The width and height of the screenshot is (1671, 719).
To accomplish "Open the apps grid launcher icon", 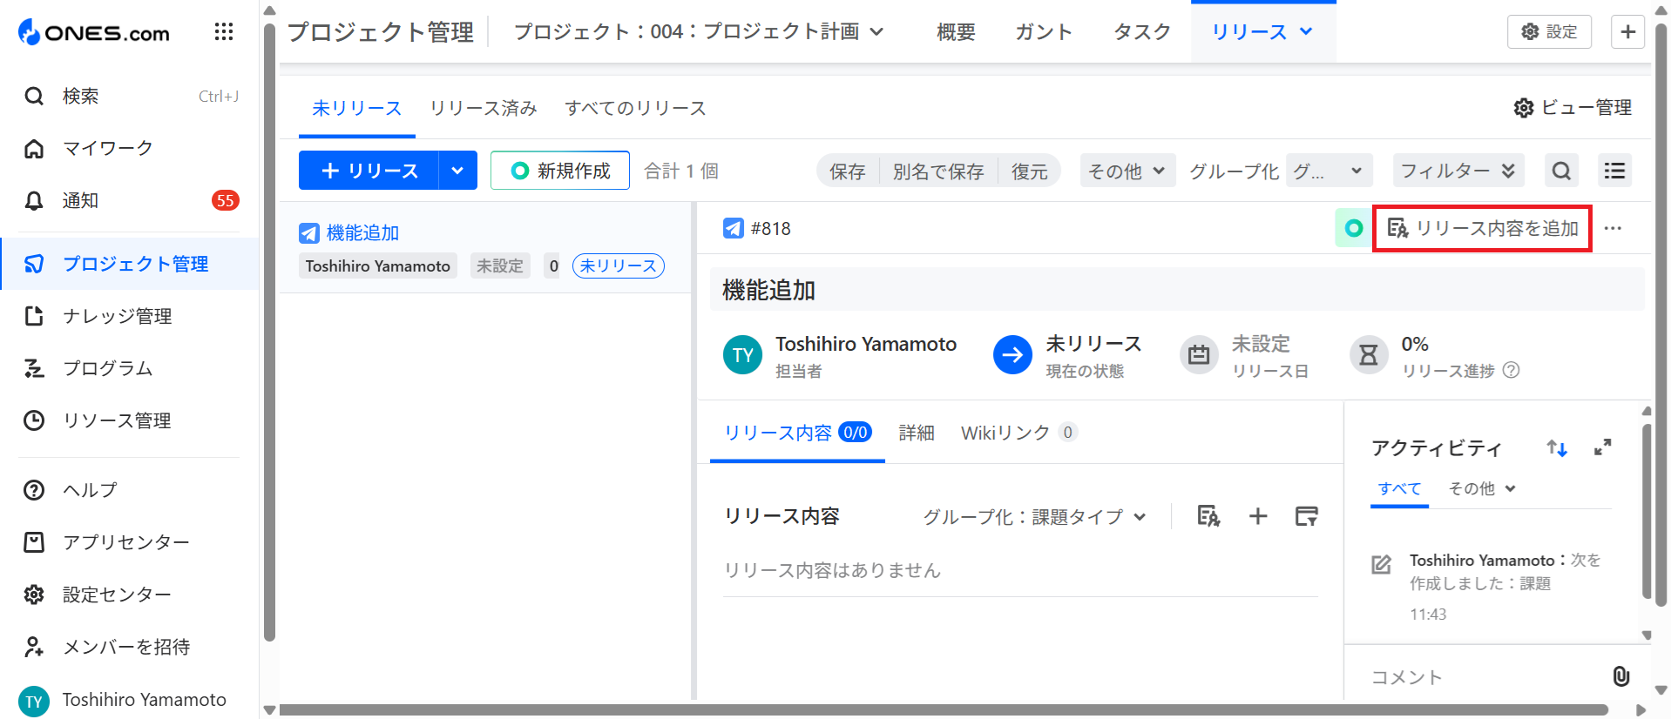I will click(x=224, y=32).
